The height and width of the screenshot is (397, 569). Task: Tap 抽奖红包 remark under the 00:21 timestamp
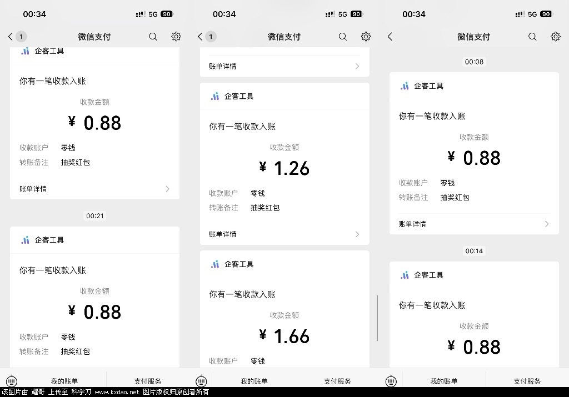point(76,351)
